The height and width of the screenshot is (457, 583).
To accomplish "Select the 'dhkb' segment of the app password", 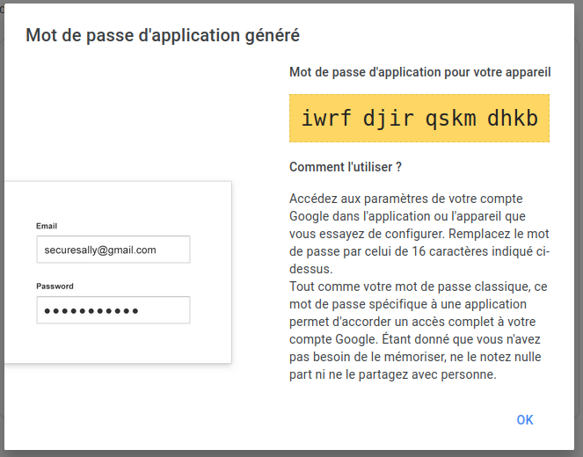I will point(513,119).
